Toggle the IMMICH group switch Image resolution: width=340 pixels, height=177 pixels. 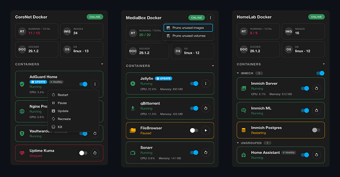pyautogui.click(x=320, y=73)
